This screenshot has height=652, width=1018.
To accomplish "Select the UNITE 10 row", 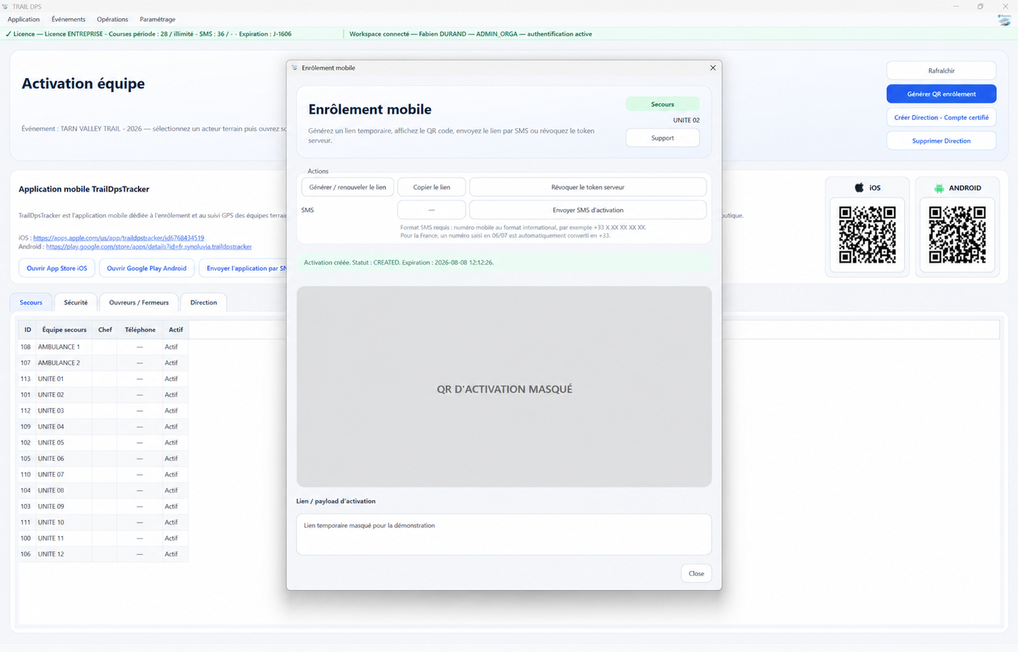I will [103, 522].
